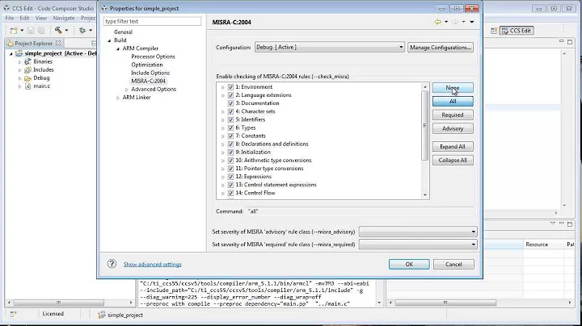This screenshot has width=582, height=326.
Task: Click the Save icon in toolbar
Action: point(31,31)
